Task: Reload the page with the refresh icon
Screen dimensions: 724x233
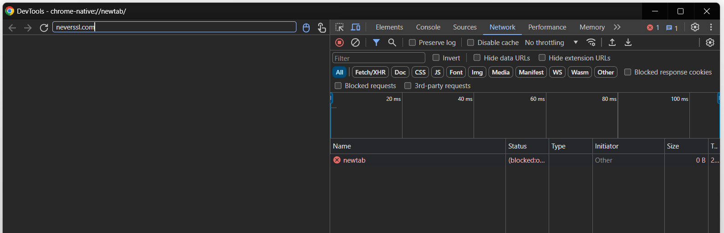Action: click(44, 28)
